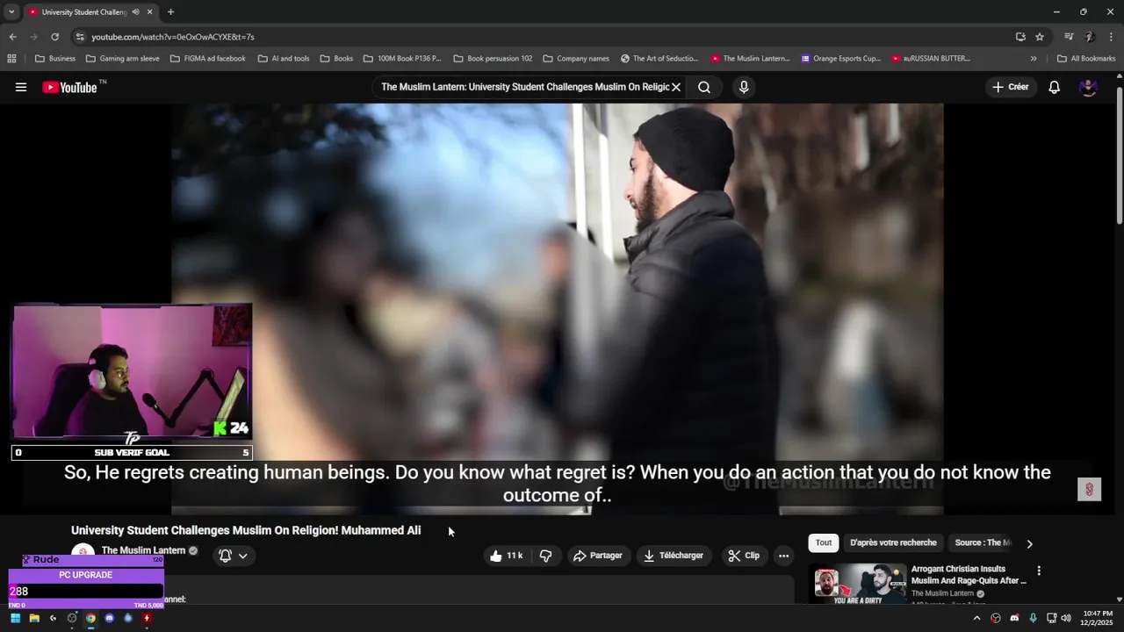Screen dimensions: 1124x632
Task: Open the Gaming arm sleeve bookmark folder
Action: click(122, 59)
